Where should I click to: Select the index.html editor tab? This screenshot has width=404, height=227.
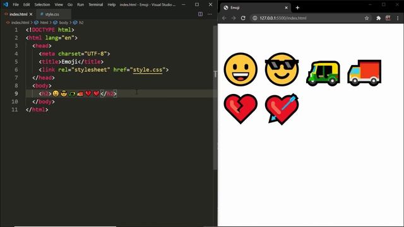click(18, 15)
